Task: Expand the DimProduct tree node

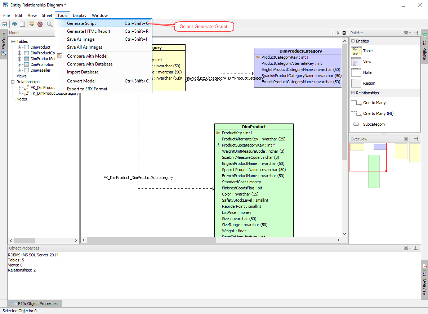Action: pyautogui.click(x=20, y=47)
